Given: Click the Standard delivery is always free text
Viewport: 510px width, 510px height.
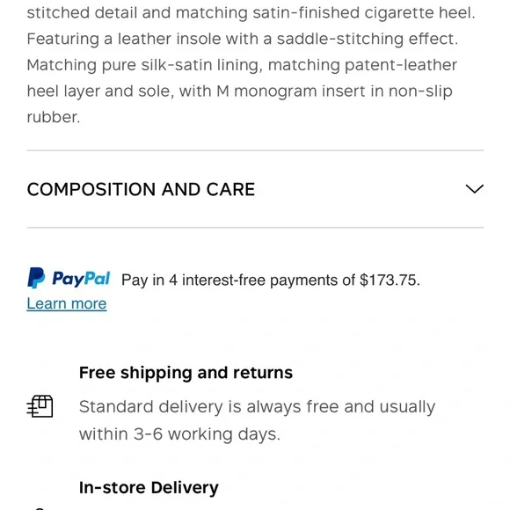Looking at the screenshot, I should 257,407.
